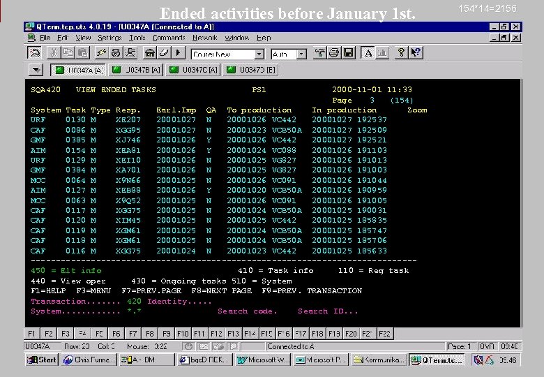Click the third status bar indicator icon
544x377 pixels.
click(218, 346)
